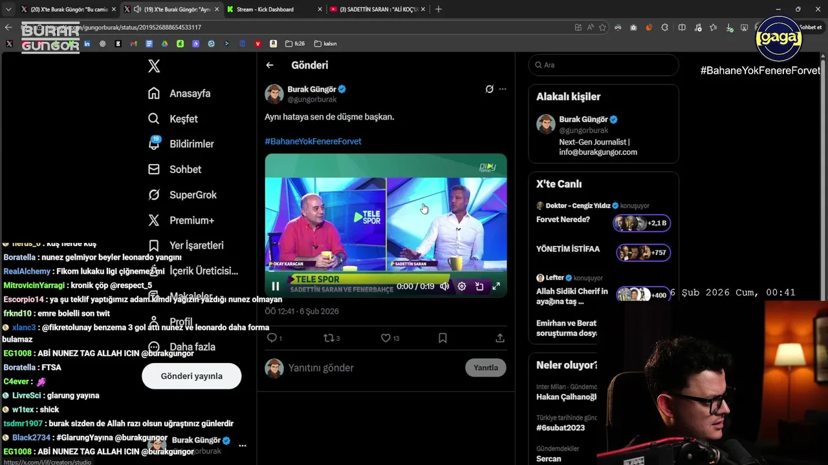The image size is (828, 465).
Task: Open Amazon bookmark in favorites bar
Action: pyautogui.click(x=274, y=44)
